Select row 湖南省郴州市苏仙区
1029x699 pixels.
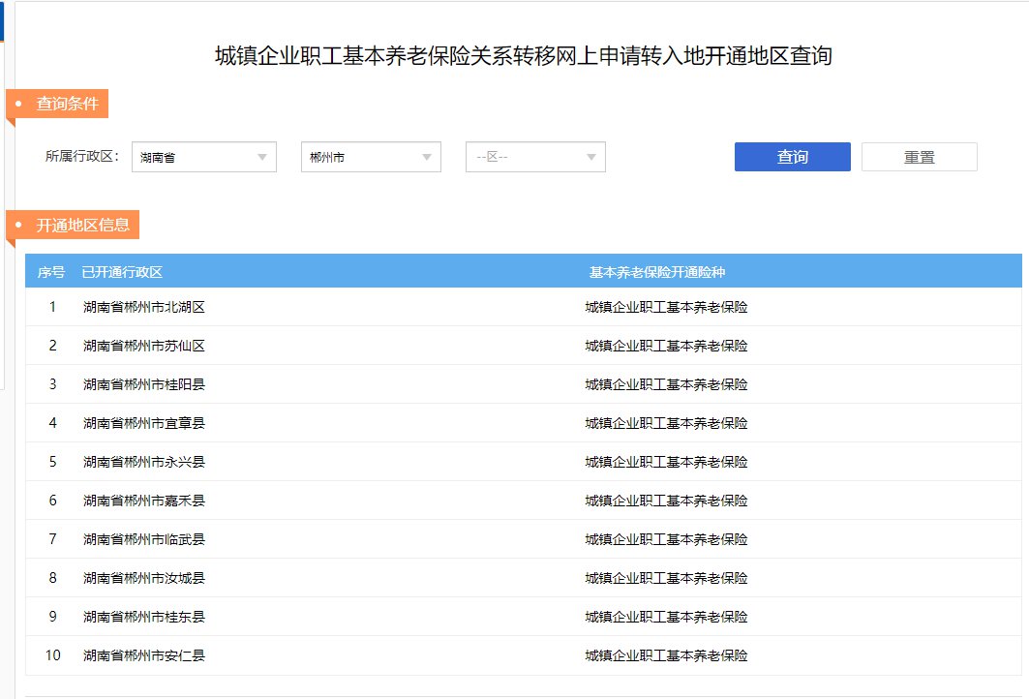pyautogui.click(x=144, y=346)
